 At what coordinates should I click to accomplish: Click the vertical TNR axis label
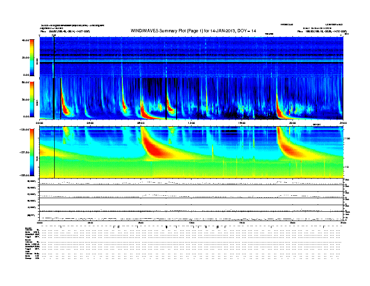pyautogui.click(x=37, y=160)
